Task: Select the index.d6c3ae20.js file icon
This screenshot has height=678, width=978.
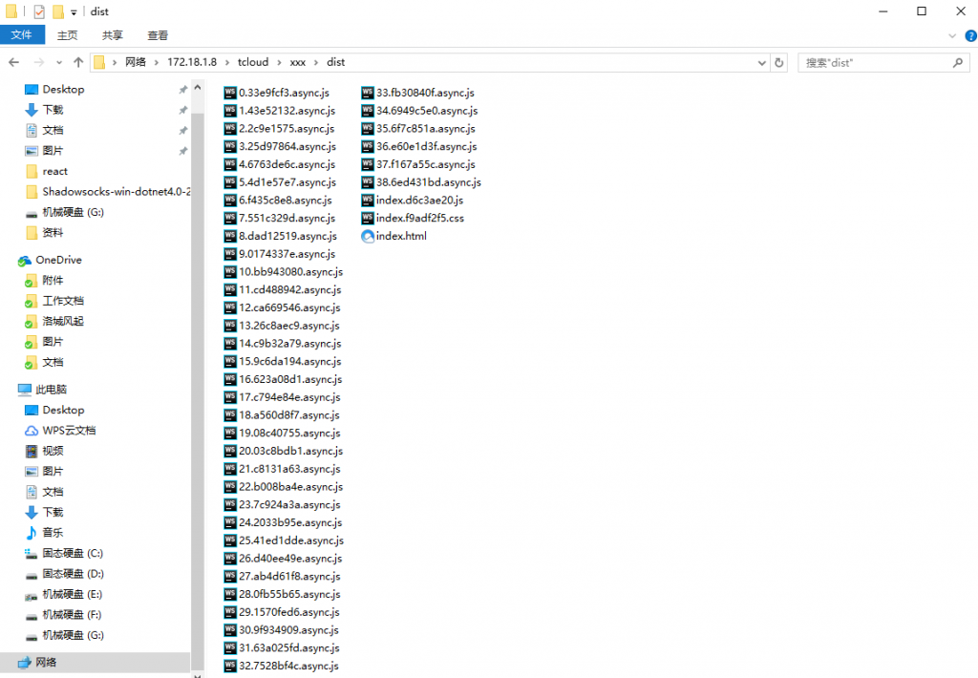Action: [368, 201]
